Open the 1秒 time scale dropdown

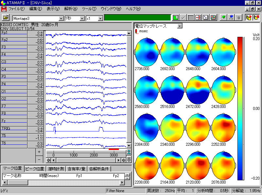pos(82,19)
